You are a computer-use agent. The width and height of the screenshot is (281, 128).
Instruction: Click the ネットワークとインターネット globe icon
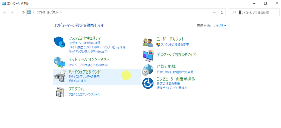[60, 62]
